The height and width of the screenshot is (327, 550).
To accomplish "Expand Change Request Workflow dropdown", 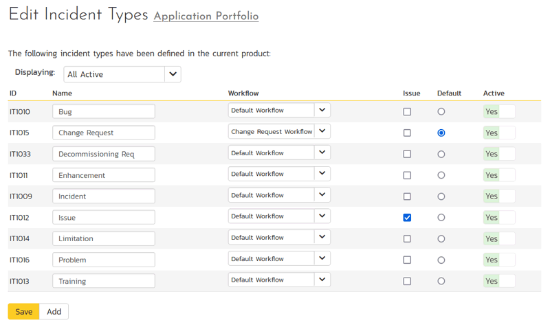I will coord(279,132).
